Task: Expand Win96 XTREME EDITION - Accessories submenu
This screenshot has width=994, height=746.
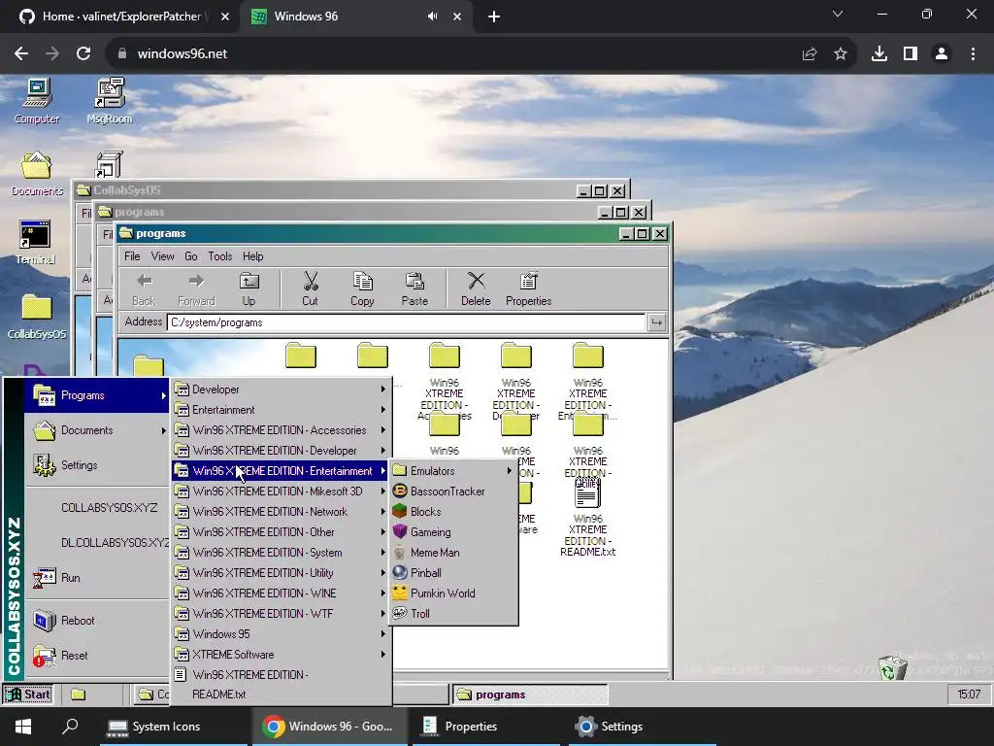Action: click(281, 429)
